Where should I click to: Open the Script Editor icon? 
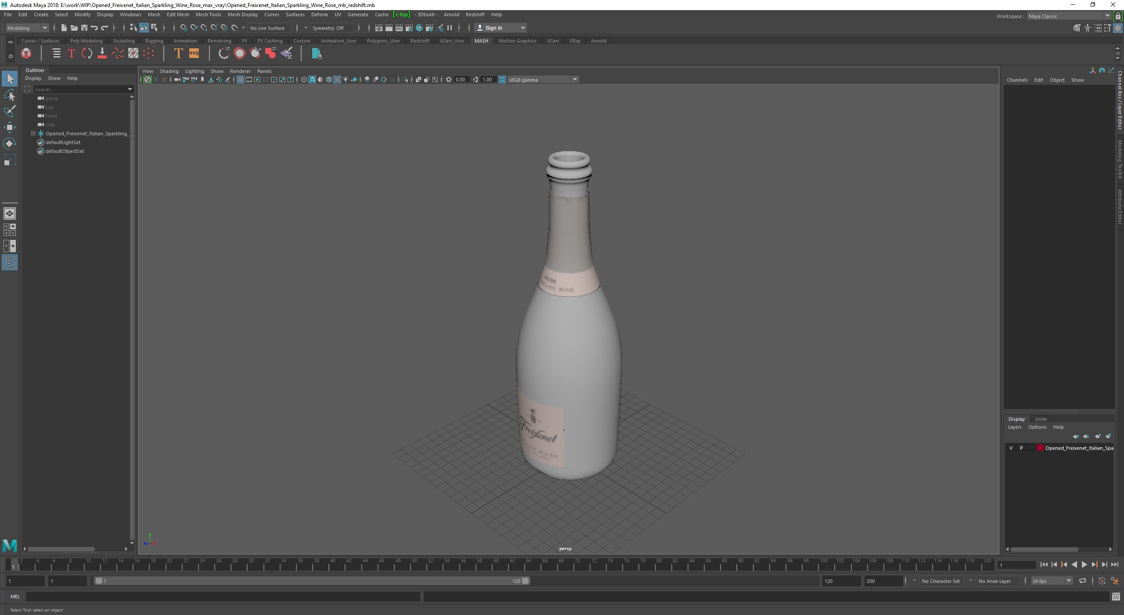coord(1116,597)
